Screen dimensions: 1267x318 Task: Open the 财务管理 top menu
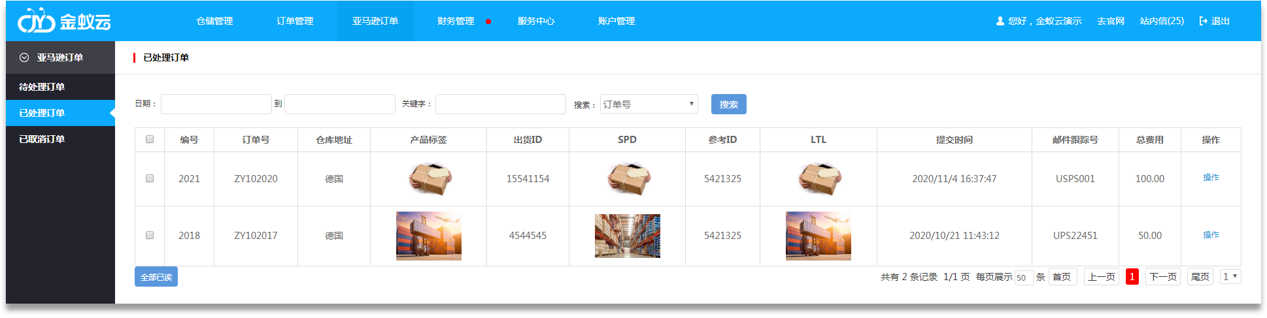tap(456, 21)
